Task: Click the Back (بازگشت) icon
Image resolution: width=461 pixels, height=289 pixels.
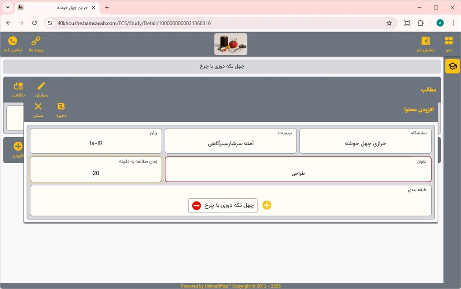Action: 18,86
